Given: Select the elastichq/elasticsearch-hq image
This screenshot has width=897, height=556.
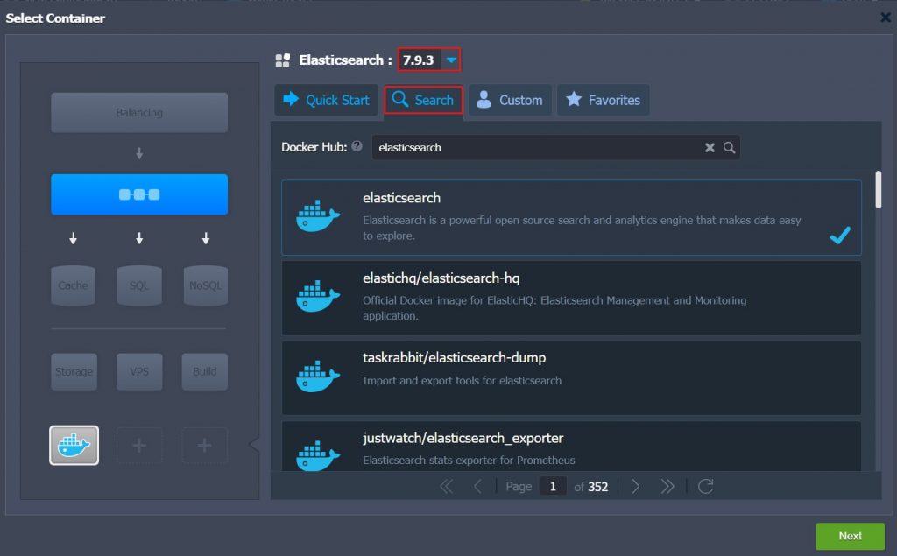Looking at the screenshot, I should click(571, 298).
